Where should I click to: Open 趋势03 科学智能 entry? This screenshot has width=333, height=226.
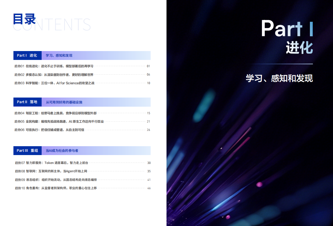pos(55,83)
